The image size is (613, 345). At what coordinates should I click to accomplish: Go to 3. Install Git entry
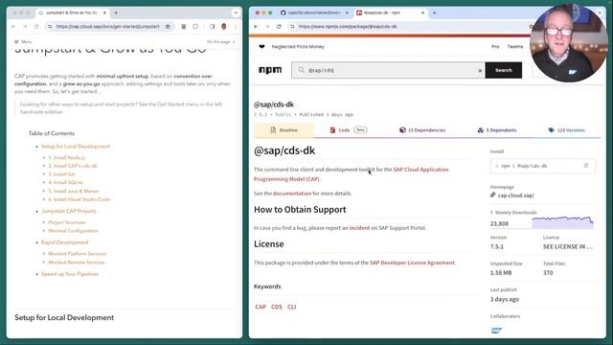[61, 174]
